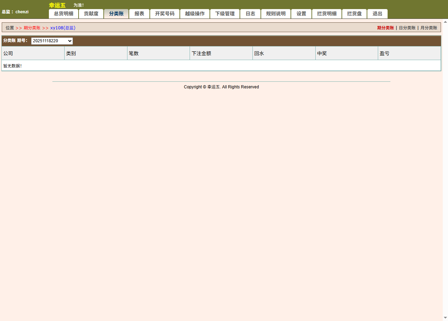Open the 日分类账 link
The width and height of the screenshot is (448, 321).
407,28
